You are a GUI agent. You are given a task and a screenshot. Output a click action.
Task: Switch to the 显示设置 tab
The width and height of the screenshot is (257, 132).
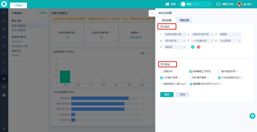167,20
